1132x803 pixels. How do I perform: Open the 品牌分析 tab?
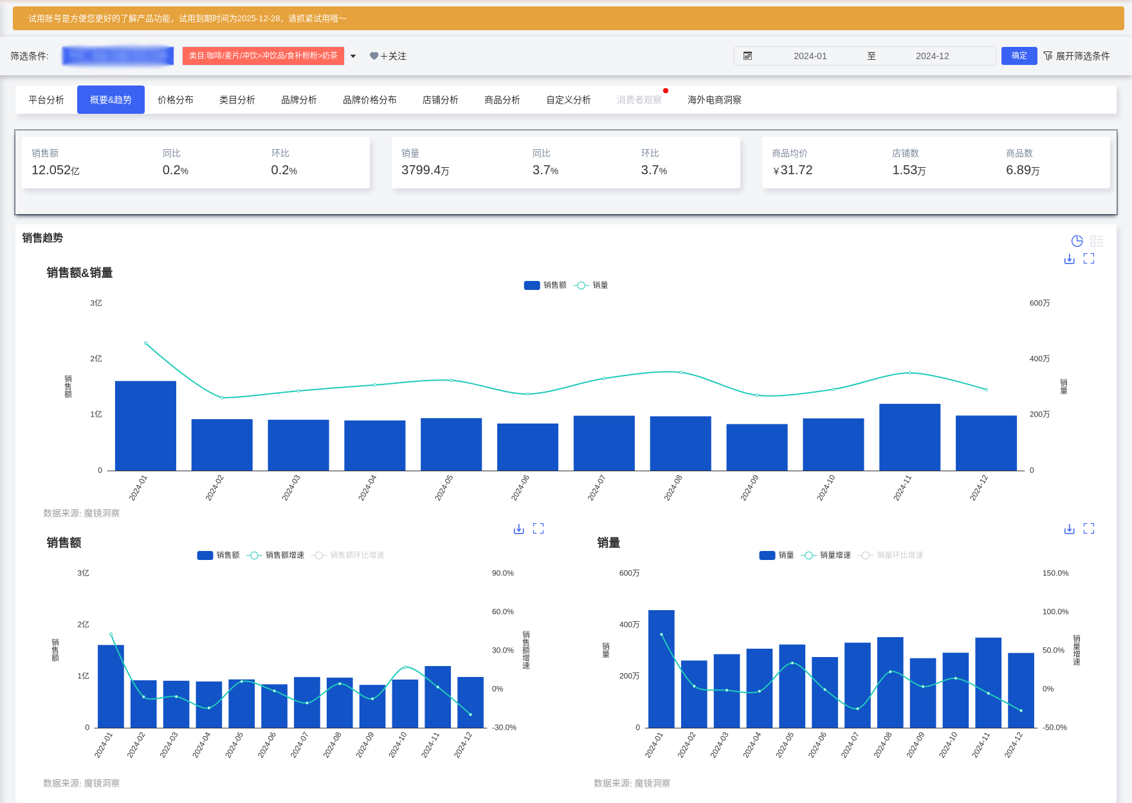299,100
